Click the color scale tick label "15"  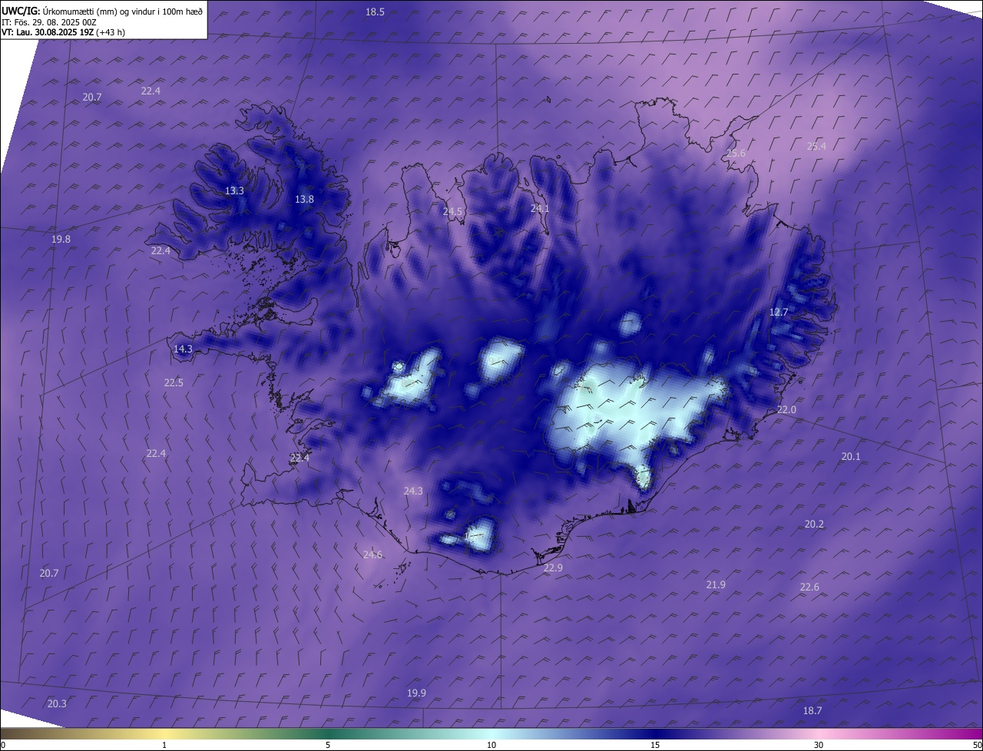[655, 745]
